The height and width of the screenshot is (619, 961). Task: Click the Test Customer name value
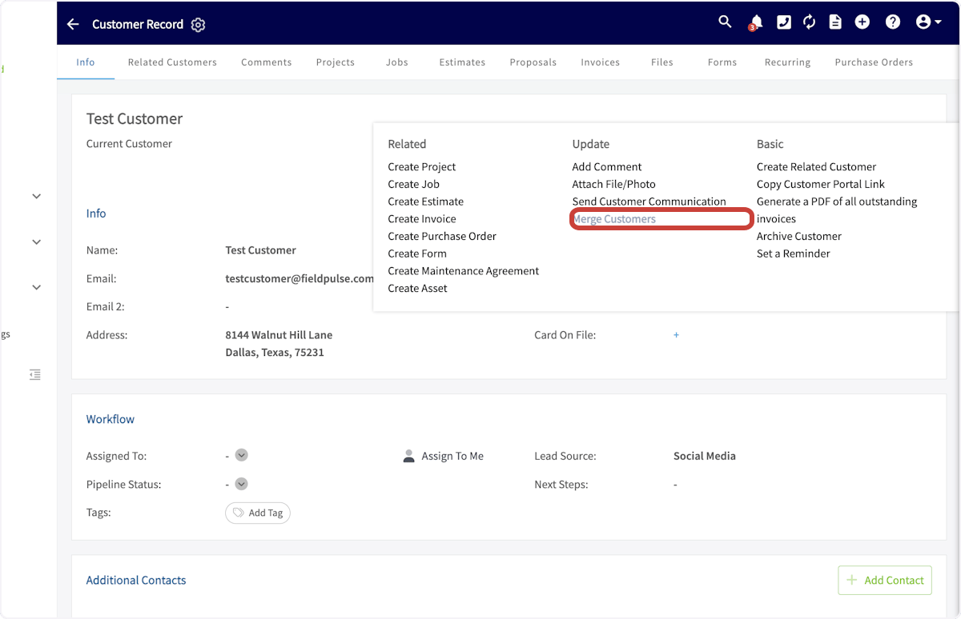click(x=260, y=250)
